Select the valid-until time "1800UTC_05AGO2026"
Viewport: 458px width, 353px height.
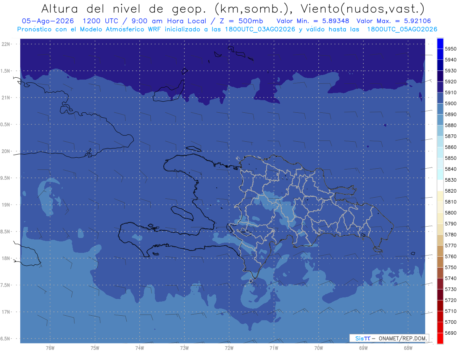[402, 29]
